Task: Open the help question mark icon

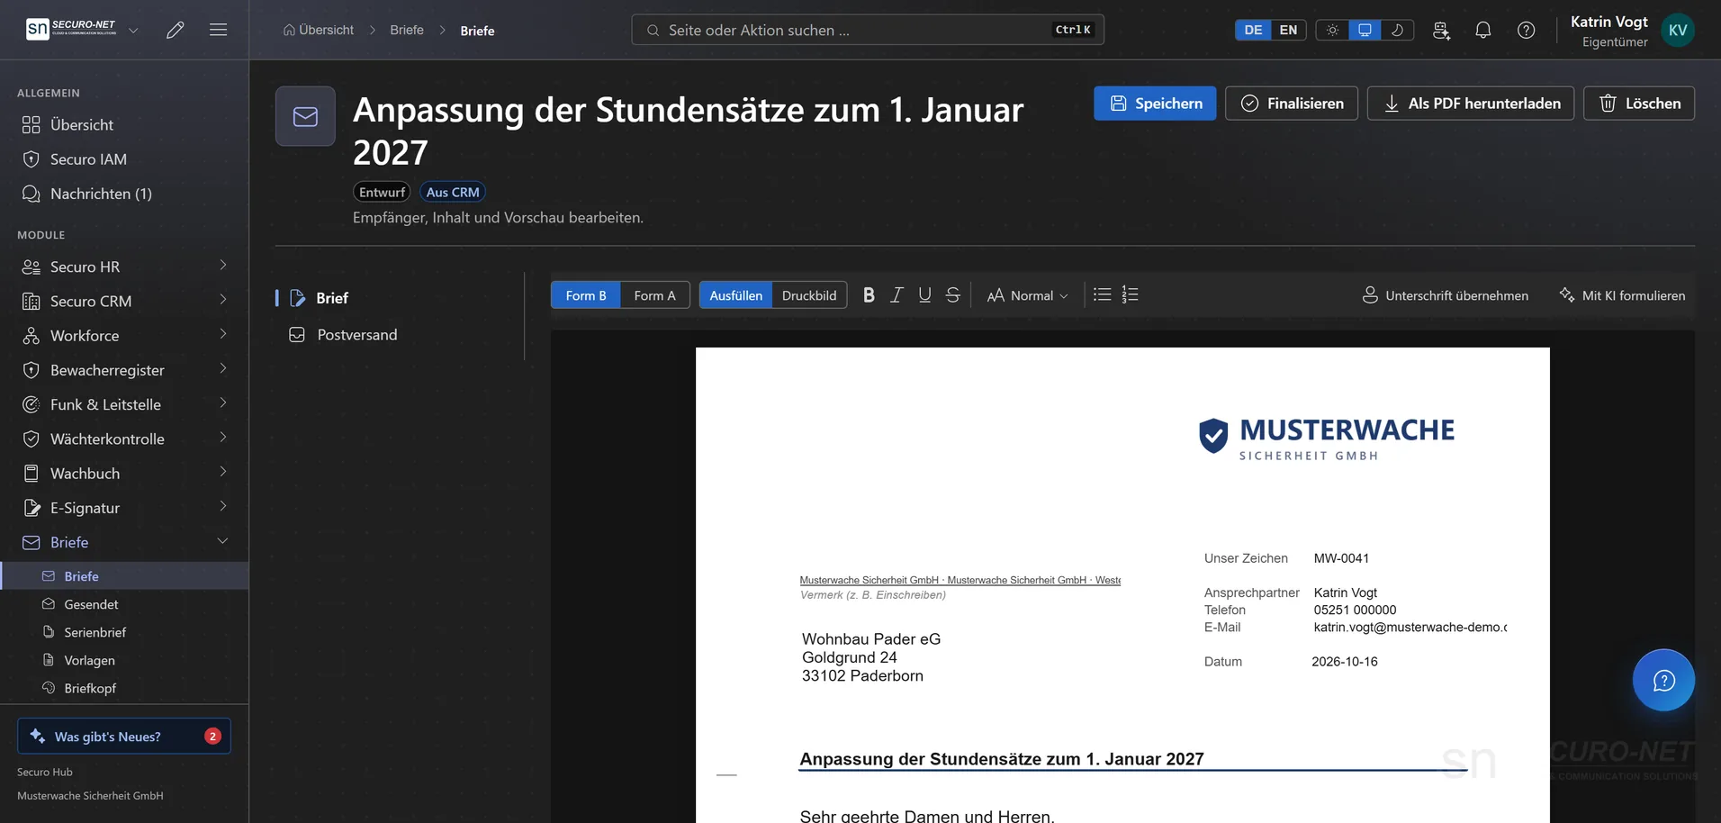Action: pos(1527,30)
